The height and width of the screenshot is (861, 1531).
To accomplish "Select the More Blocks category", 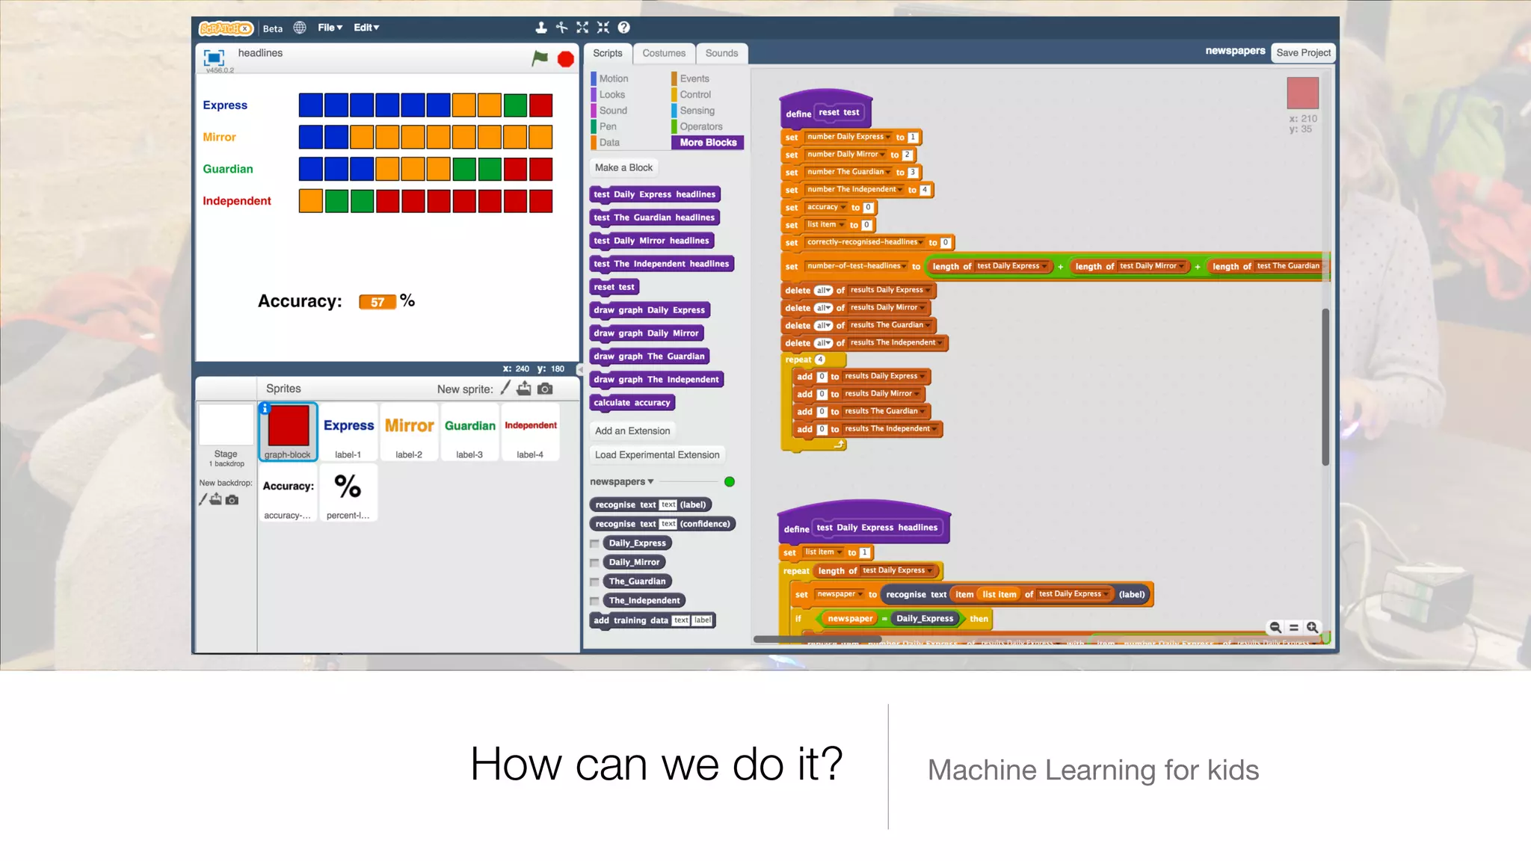I will (708, 143).
